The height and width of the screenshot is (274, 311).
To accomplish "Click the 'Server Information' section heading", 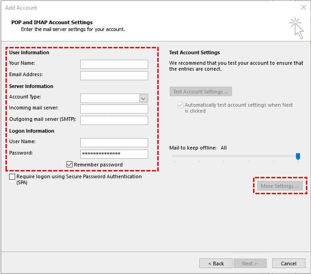I will pos(31,86).
